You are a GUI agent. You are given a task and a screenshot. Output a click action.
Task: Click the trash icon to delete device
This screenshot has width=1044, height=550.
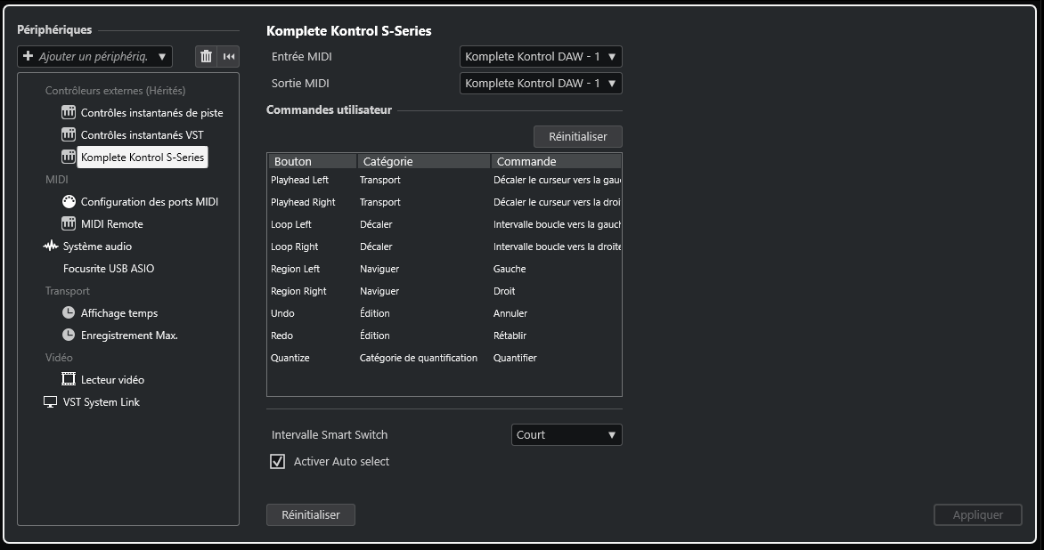click(x=207, y=57)
